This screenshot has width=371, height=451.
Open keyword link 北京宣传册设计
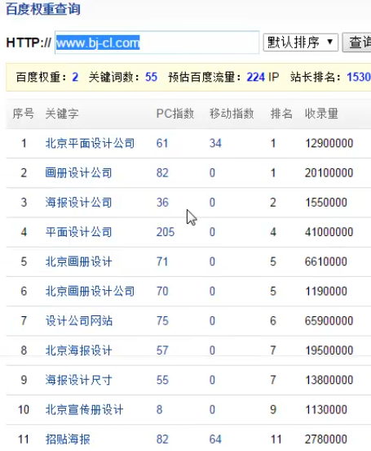84,410
